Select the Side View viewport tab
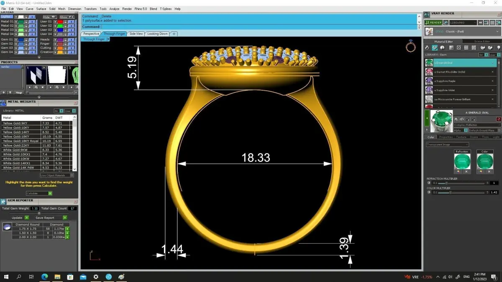Viewport: 502px width, 282px height. pos(136,34)
